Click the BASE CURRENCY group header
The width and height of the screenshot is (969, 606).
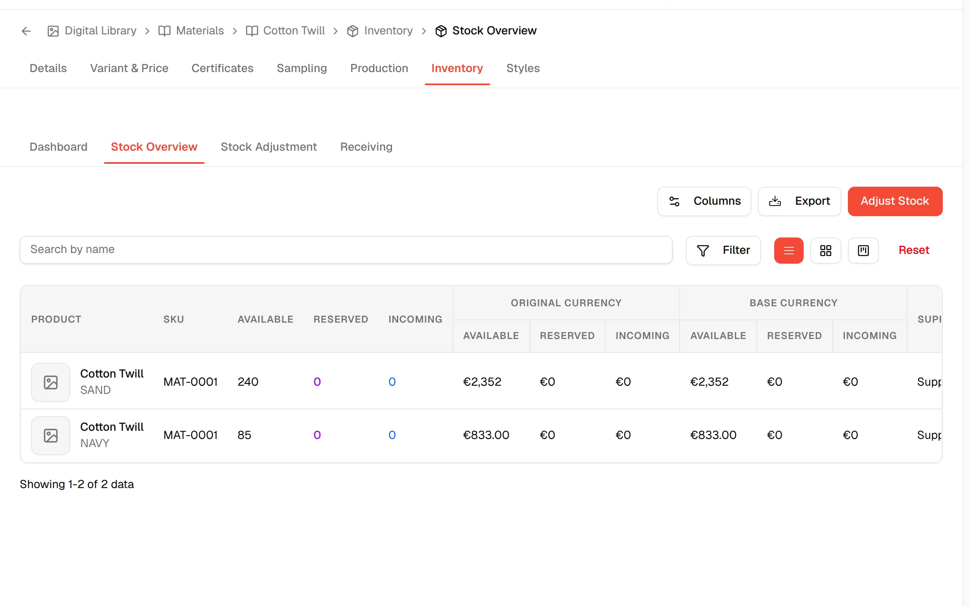[793, 303]
